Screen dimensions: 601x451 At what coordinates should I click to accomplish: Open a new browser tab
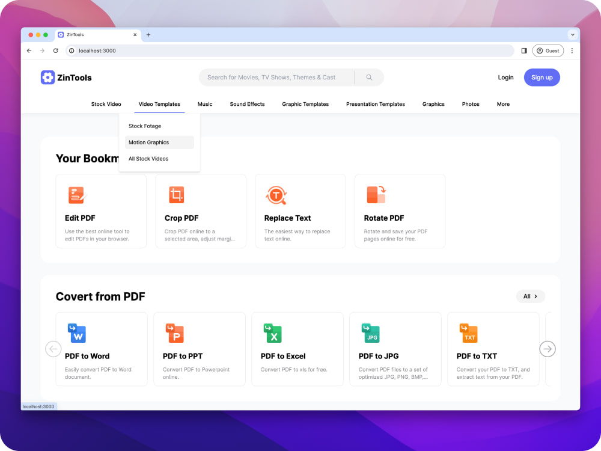(148, 35)
